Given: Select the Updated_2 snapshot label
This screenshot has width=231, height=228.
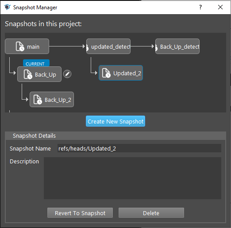Looking at the screenshot, I should coord(127,73).
